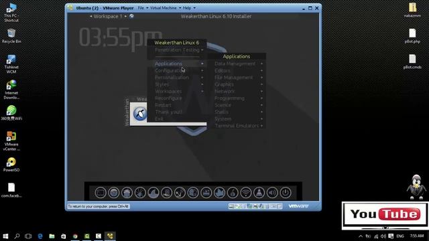The height and width of the screenshot is (241, 429).
Task: Click the VMware Player taskbar icon
Action: pyautogui.click(x=110, y=236)
